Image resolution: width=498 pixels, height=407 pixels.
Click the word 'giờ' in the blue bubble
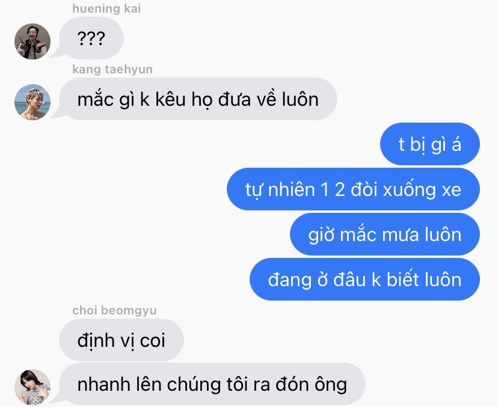(x=321, y=236)
